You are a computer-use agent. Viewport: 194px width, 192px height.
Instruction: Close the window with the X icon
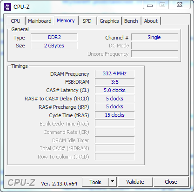coord(180,5)
